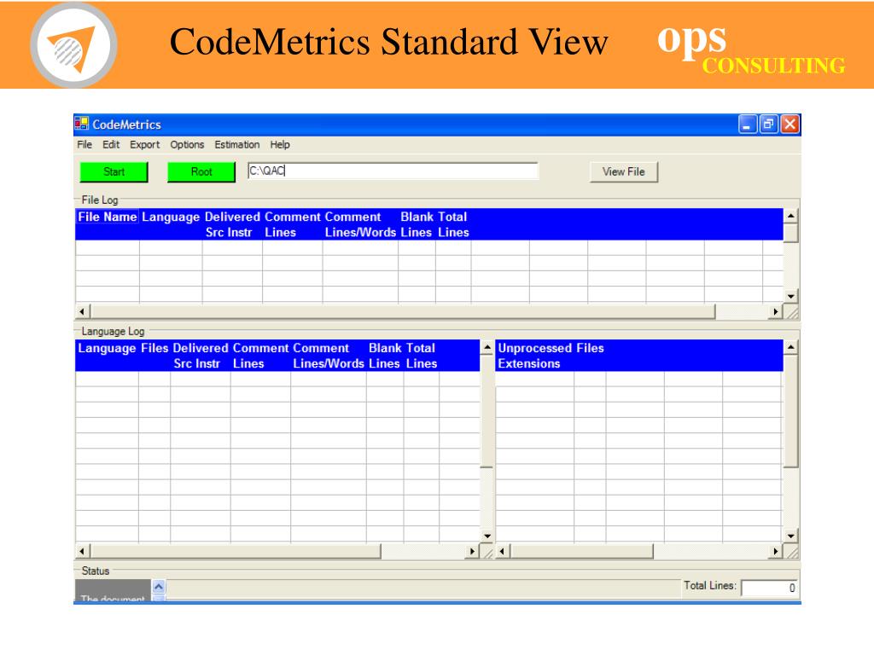The image size is (874, 655).
Task: Click the green Root button
Action: [201, 171]
